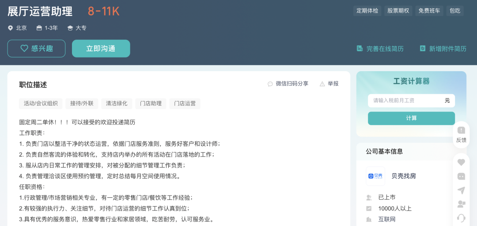
Task: Click the 立即沟通 button
Action: 101,49
